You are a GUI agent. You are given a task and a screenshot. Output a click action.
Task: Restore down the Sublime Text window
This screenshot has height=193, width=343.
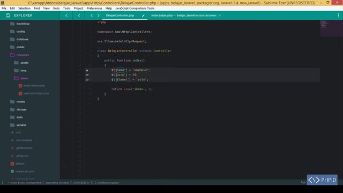coord(327,3)
